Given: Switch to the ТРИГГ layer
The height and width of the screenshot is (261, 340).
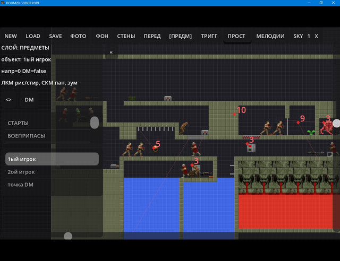Looking at the screenshot, I should click(x=209, y=36).
